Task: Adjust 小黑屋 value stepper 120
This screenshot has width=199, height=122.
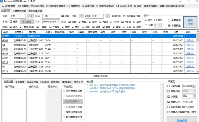Action: [194, 96]
